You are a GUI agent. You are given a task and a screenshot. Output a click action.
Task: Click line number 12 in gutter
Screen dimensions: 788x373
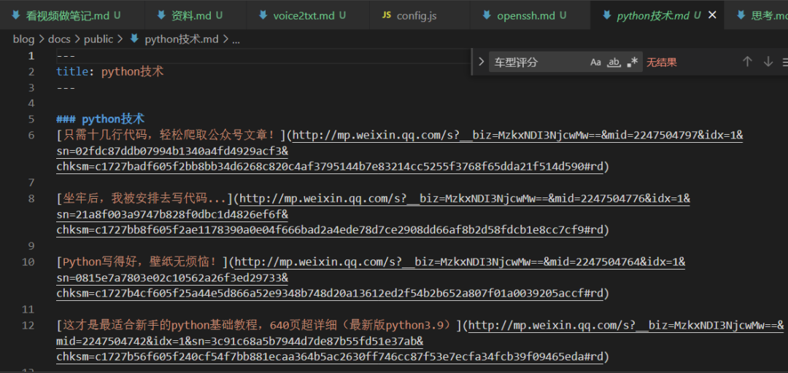tap(28, 326)
